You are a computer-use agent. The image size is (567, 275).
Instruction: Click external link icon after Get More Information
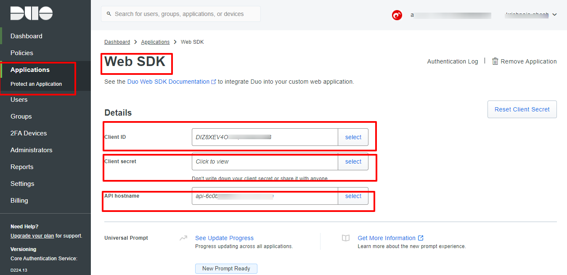click(421, 238)
